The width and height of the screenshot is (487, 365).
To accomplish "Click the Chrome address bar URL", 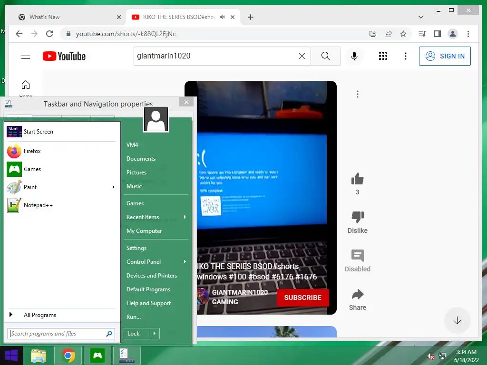I will pyautogui.click(x=126, y=34).
